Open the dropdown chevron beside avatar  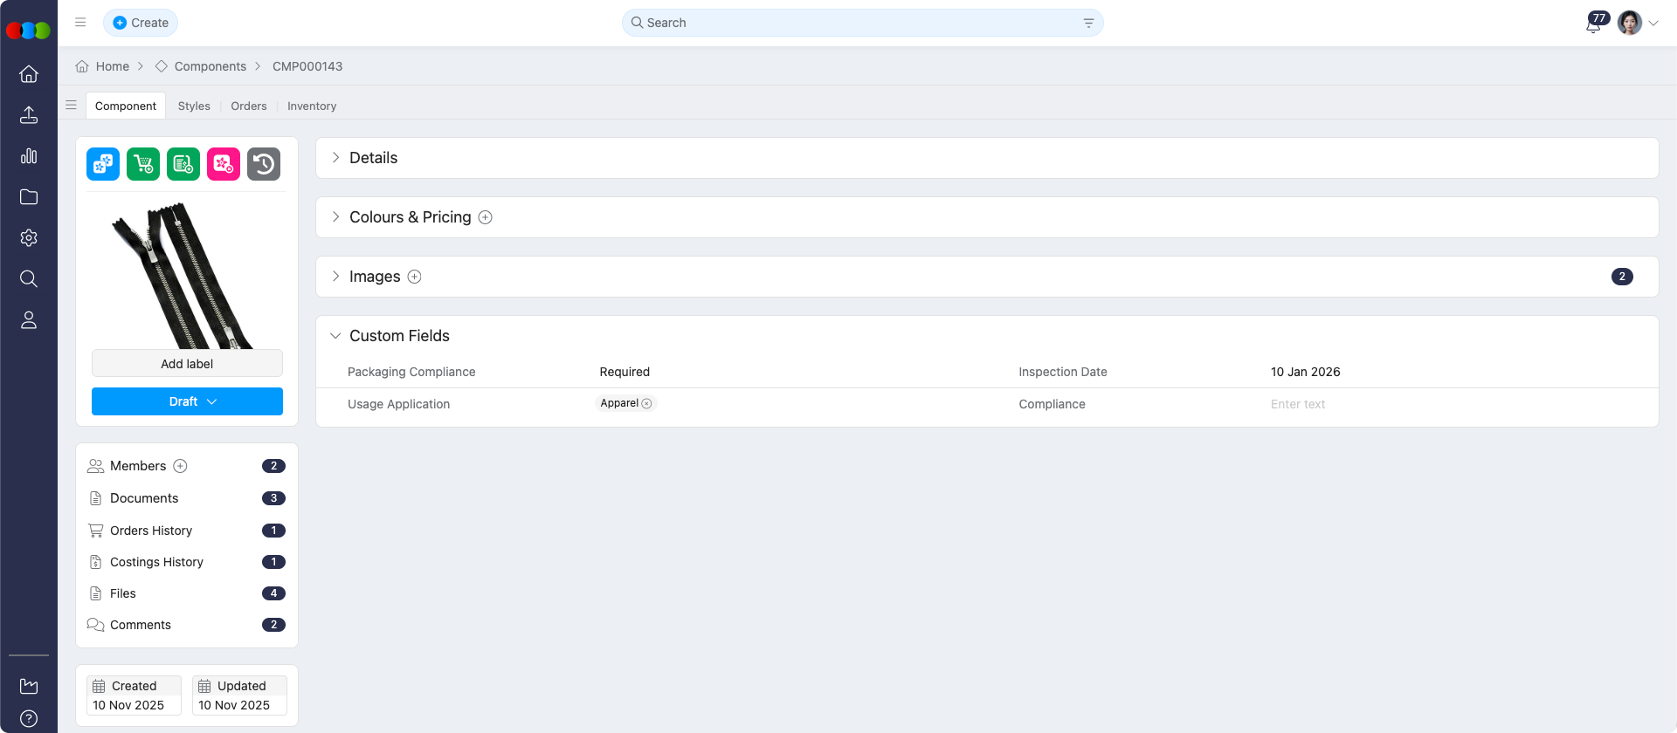1653,24
